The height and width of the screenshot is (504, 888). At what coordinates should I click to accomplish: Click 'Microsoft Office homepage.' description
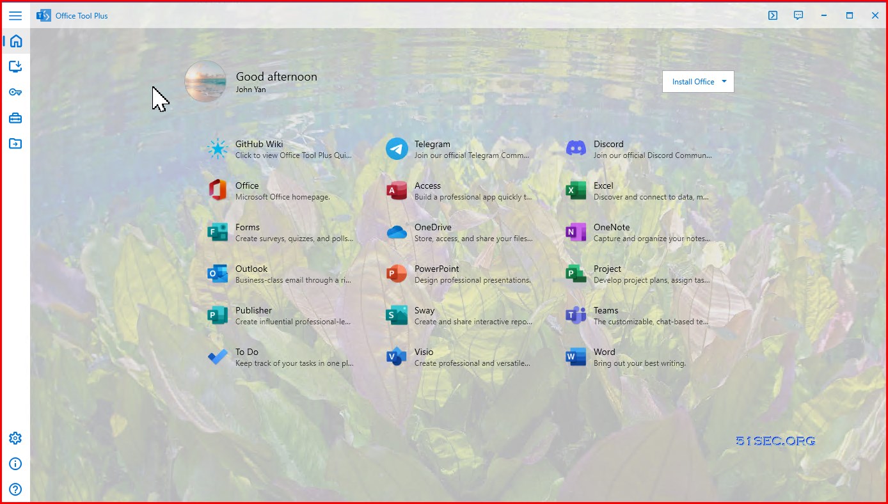[x=283, y=197]
